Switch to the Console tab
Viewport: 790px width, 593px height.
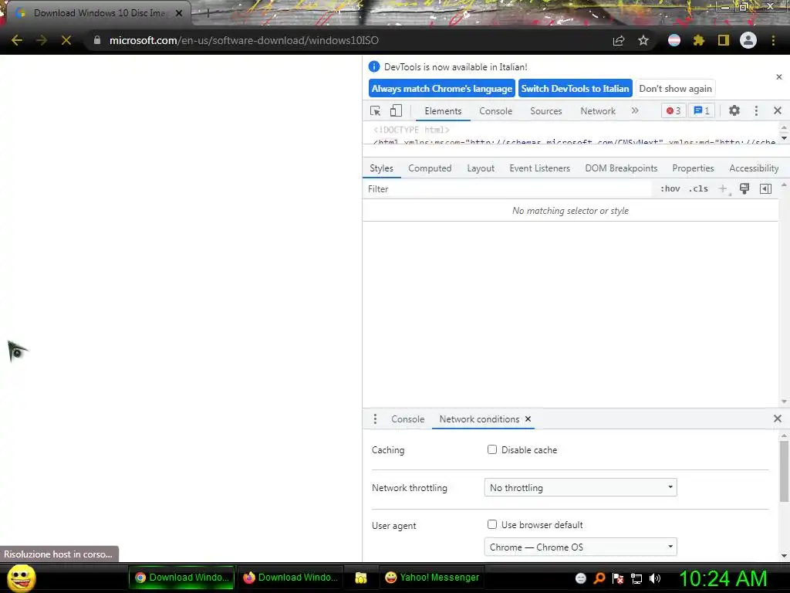click(496, 111)
